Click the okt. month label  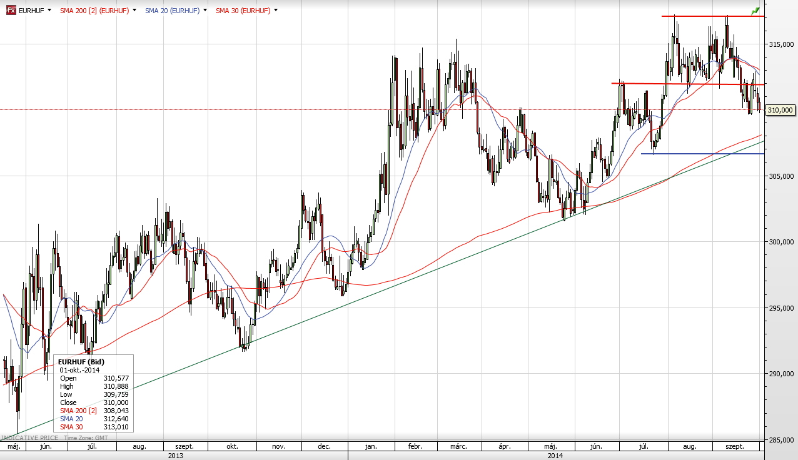(232, 447)
